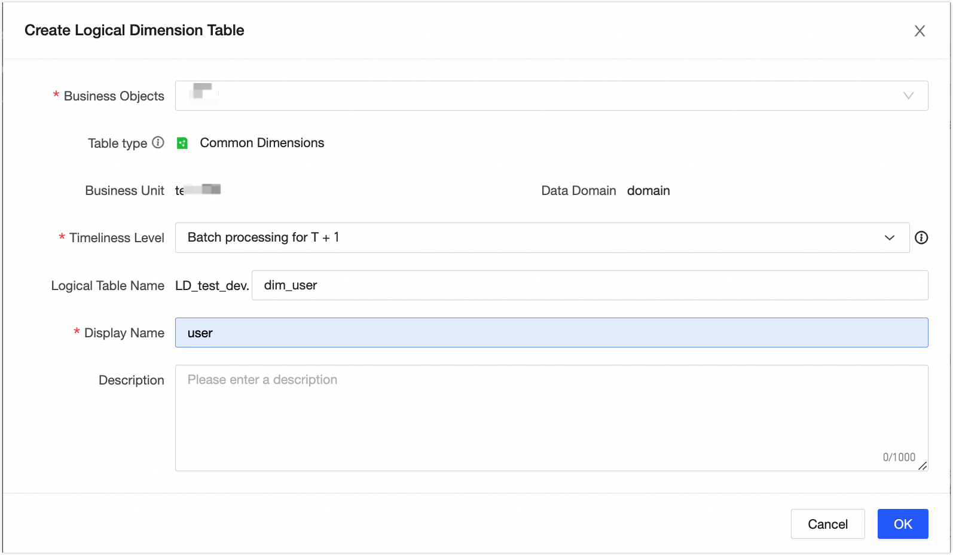Image resolution: width=953 pixels, height=555 pixels.
Task: Click the Cancel button
Action: tap(827, 524)
